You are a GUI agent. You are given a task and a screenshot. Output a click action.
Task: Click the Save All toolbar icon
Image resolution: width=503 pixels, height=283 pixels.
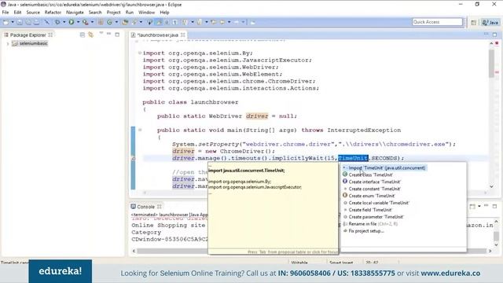[28, 22]
